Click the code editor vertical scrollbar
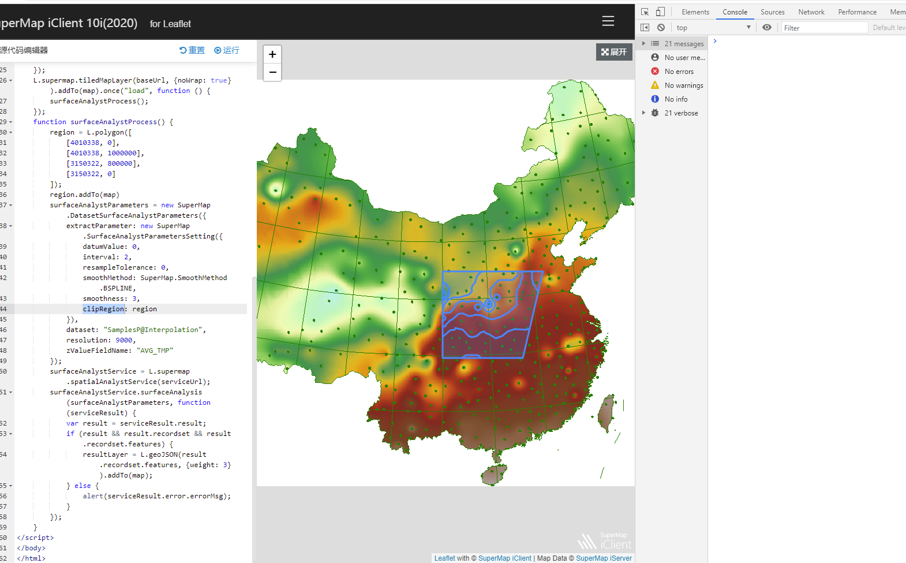The width and height of the screenshot is (906, 563). pos(254,419)
